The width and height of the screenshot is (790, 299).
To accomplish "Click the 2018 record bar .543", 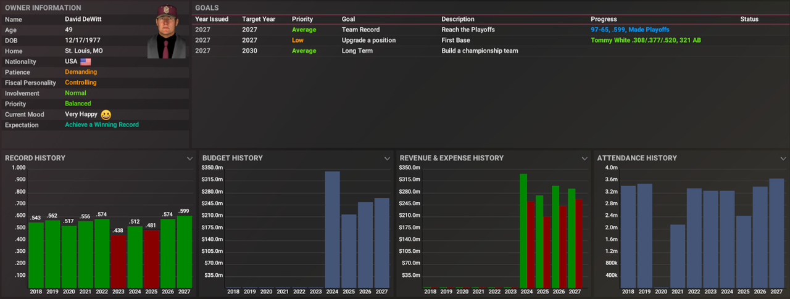I will click(36, 255).
